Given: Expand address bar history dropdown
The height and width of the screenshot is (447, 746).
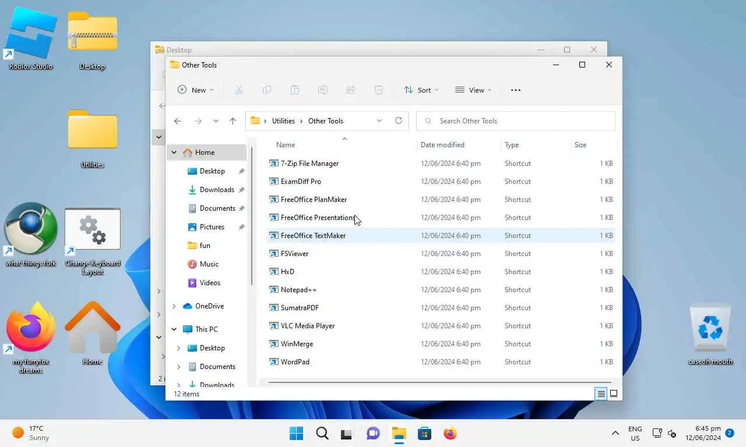Looking at the screenshot, I should click(x=379, y=120).
